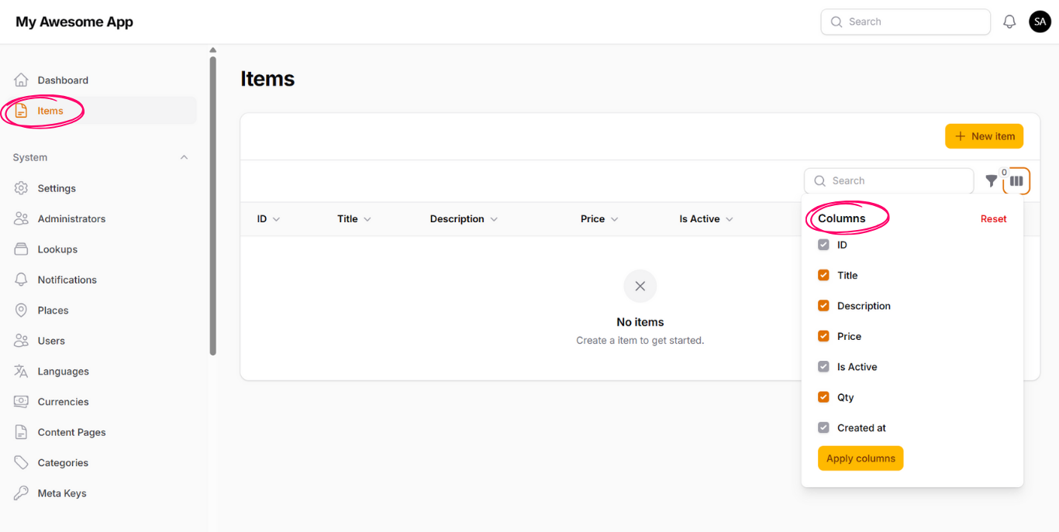Click the Meta Keys key icon
The height and width of the screenshot is (532, 1059).
point(21,493)
